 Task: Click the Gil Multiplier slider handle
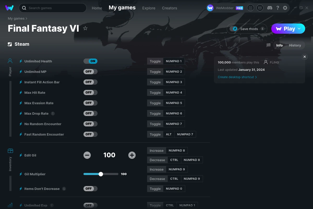101,174
